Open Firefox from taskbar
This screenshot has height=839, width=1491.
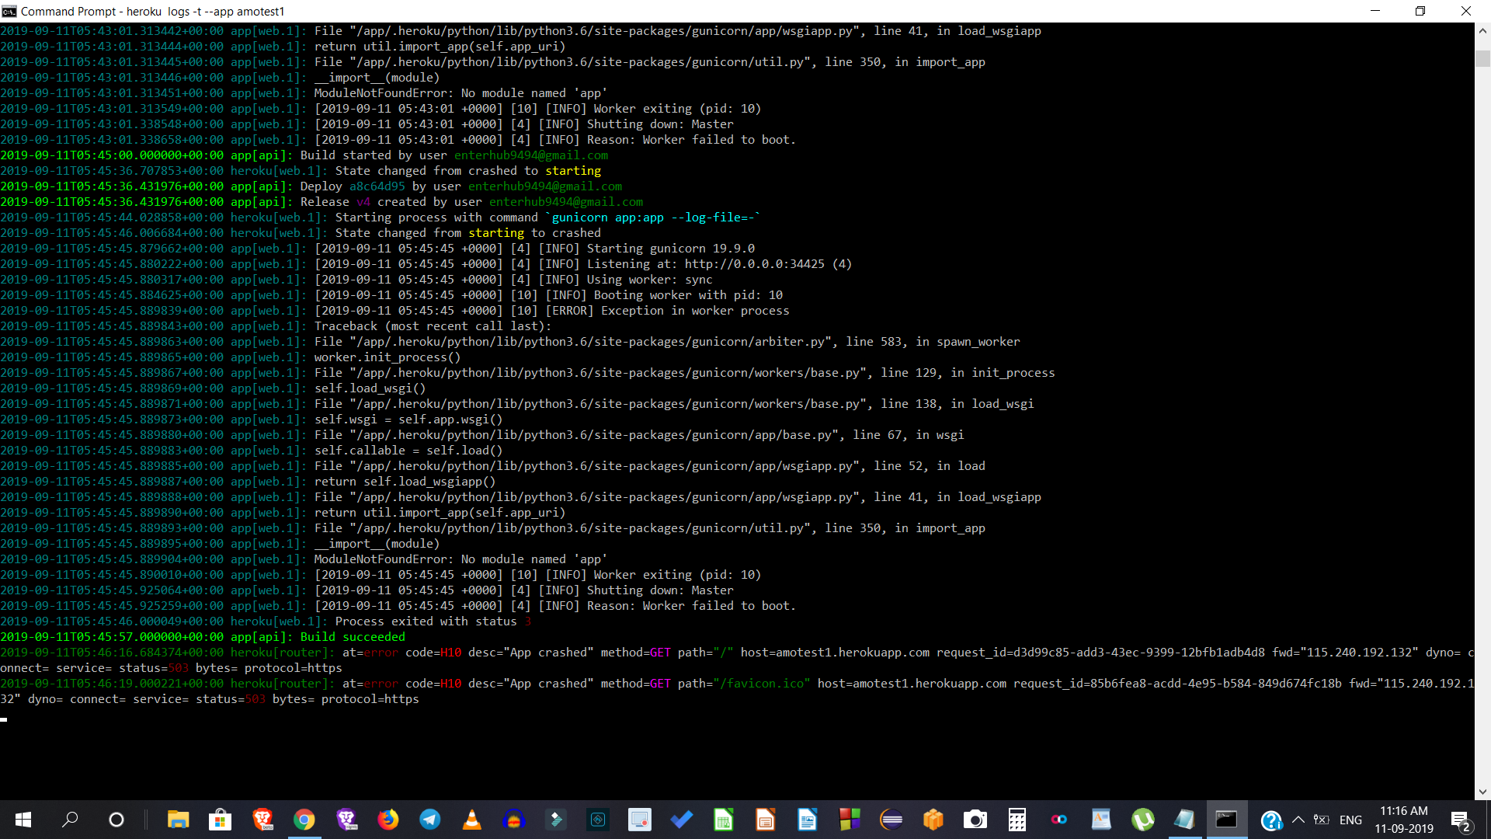coord(388,820)
